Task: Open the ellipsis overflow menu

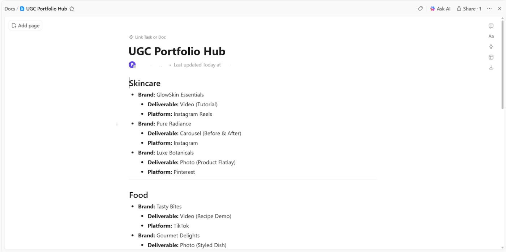Action: (489, 8)
